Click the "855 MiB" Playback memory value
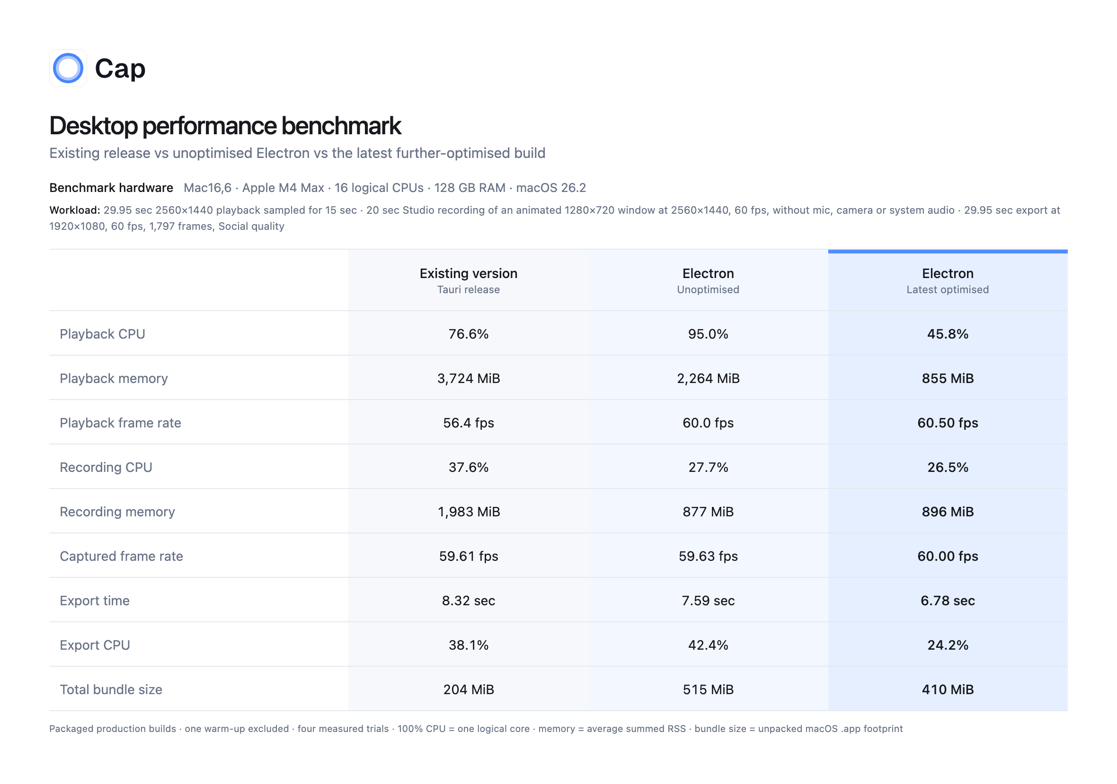This screenshot has width=1117, height=784. [x=948, y=379]
